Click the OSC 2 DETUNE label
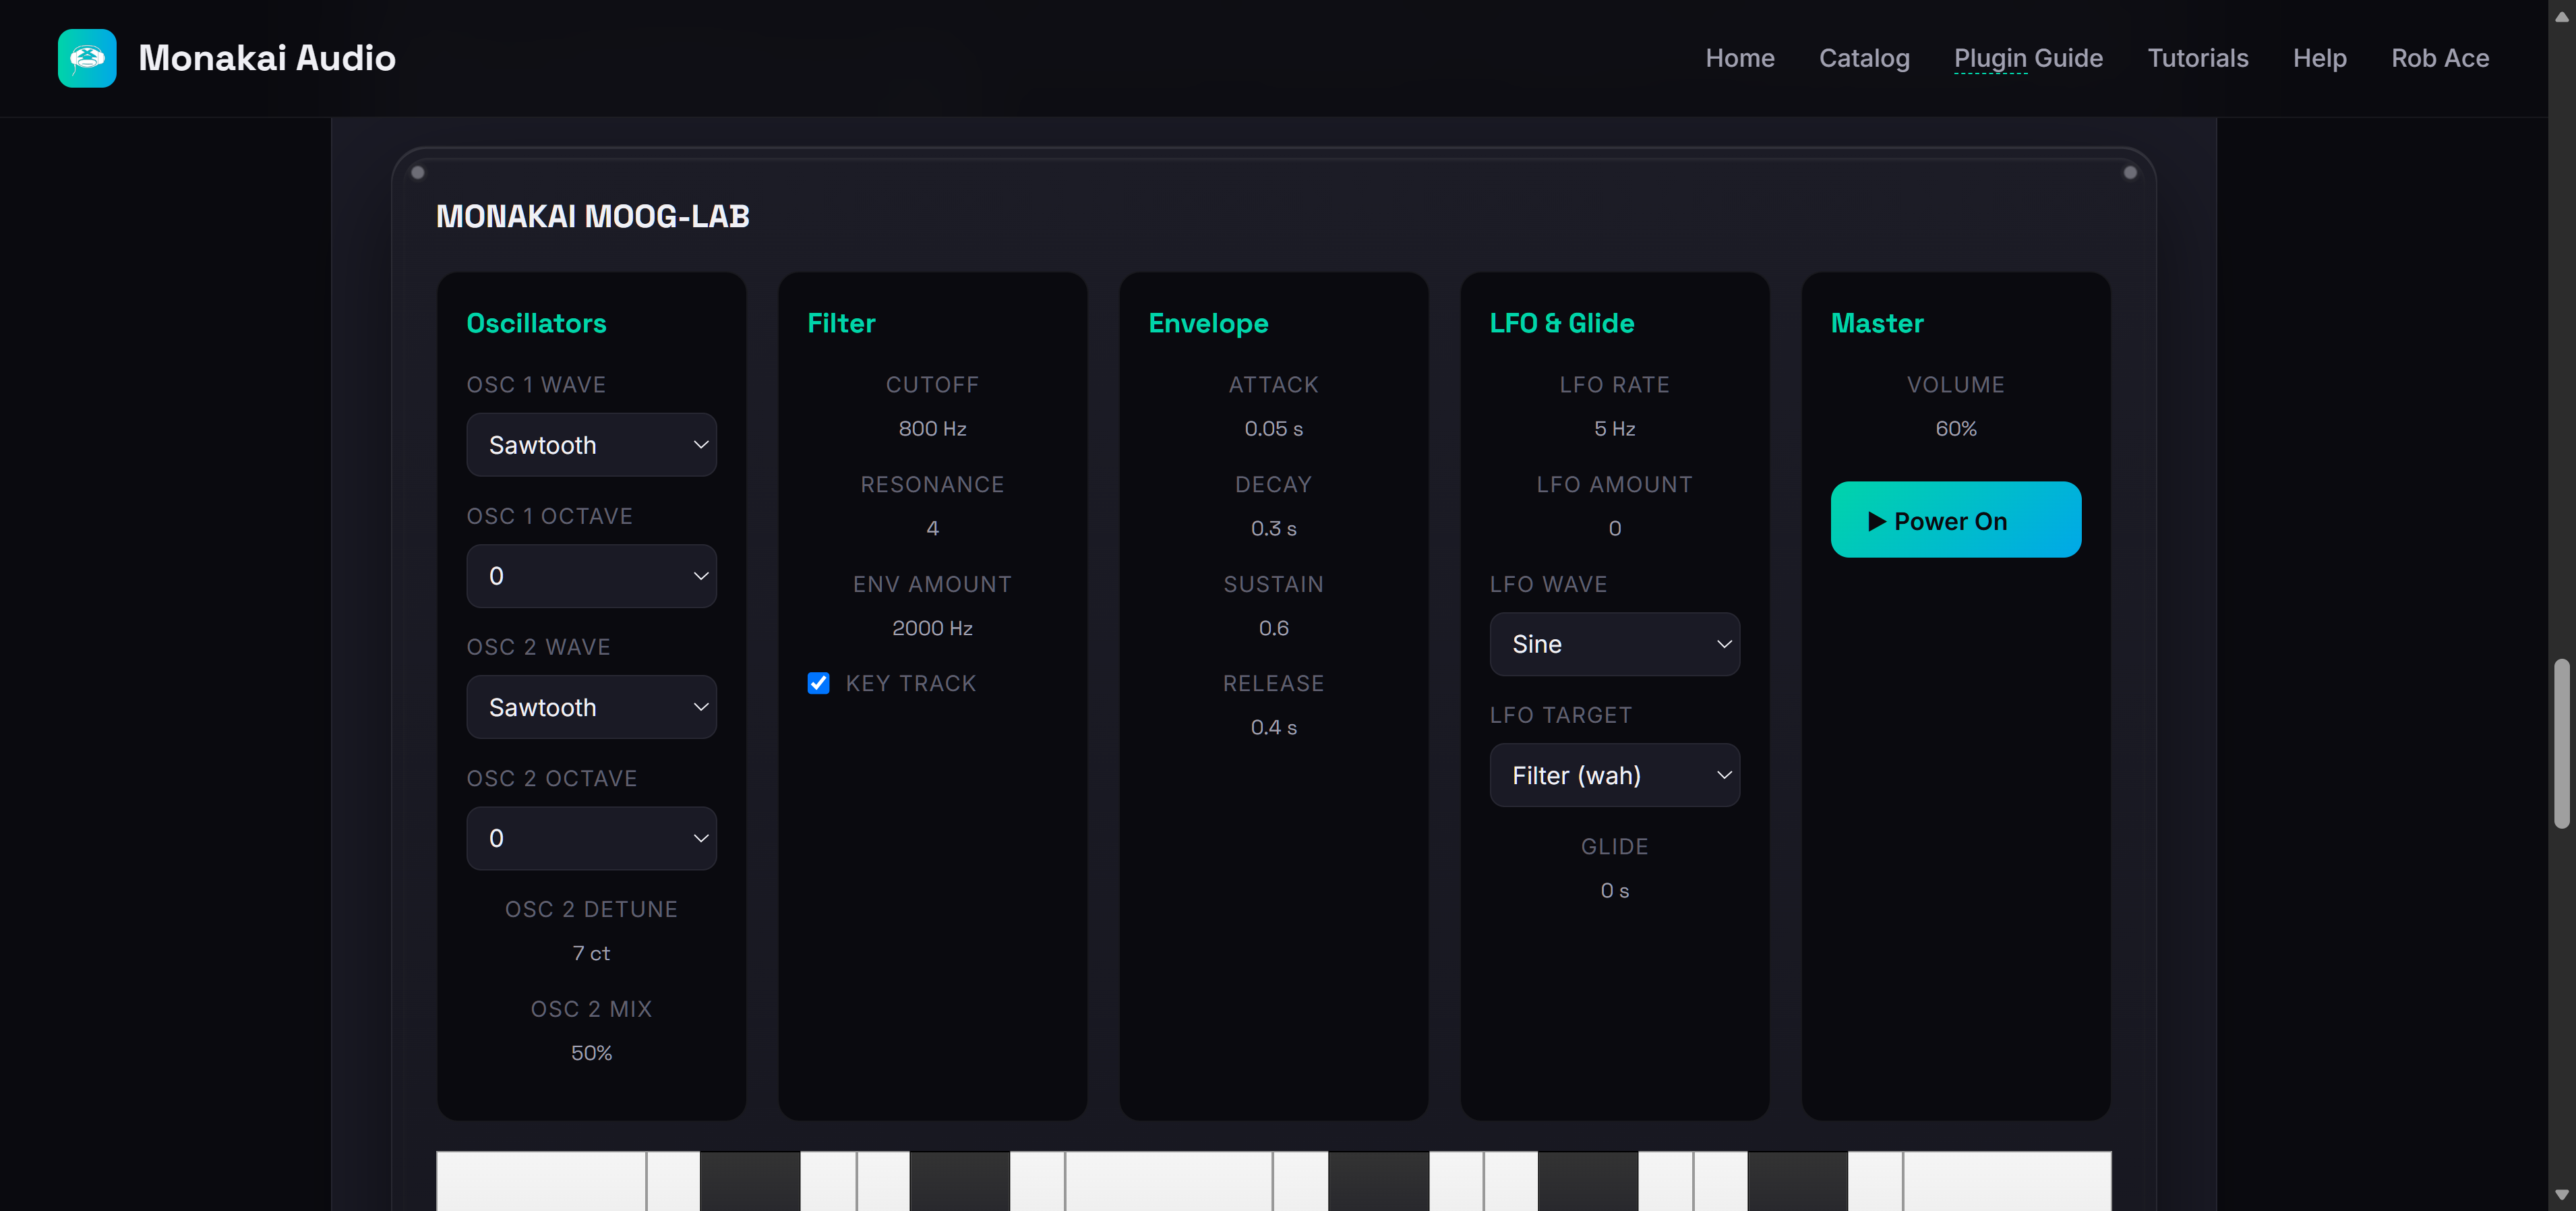 pyautogui.click(x=591, y=909)
